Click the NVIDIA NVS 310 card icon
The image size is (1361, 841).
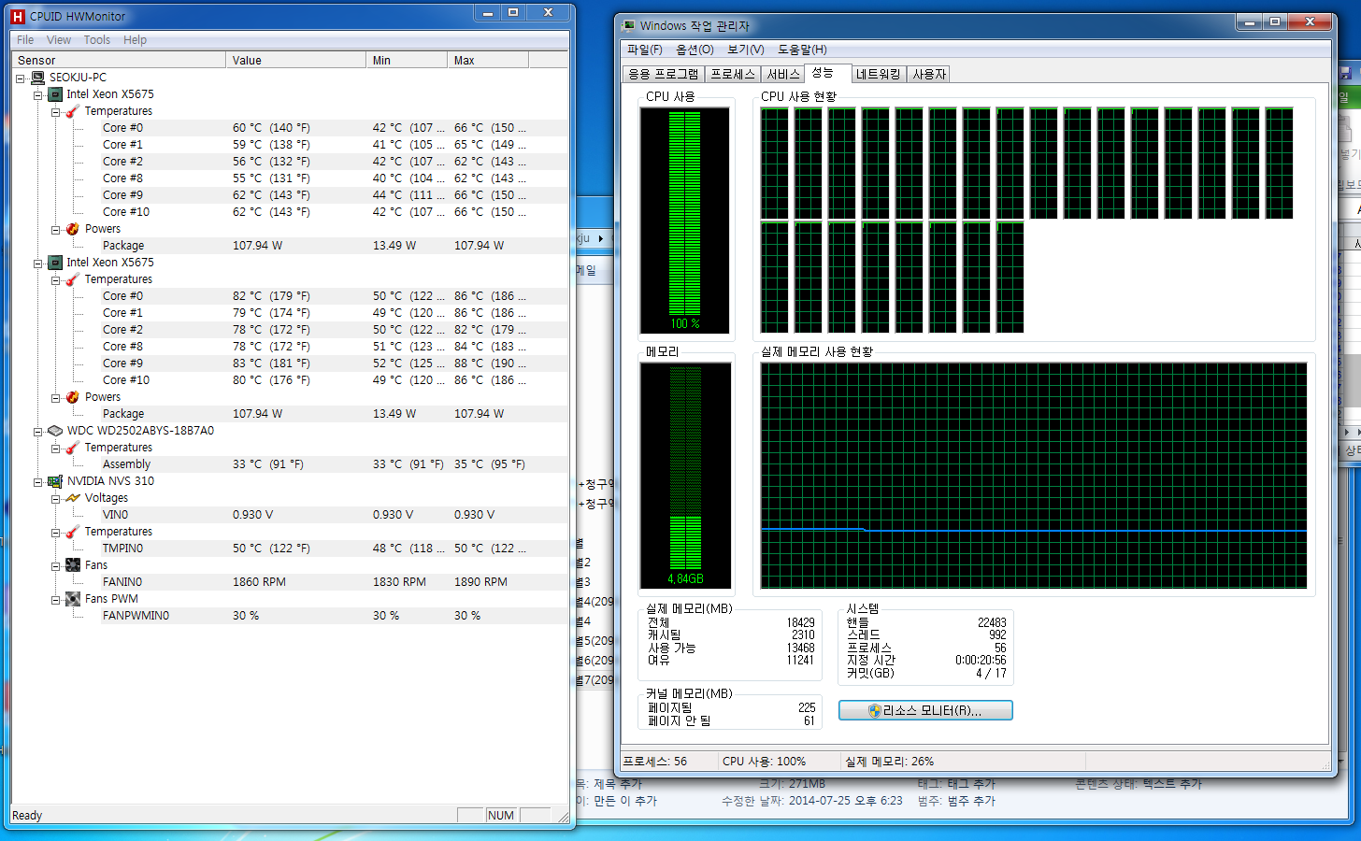click(x=55, y=481)
